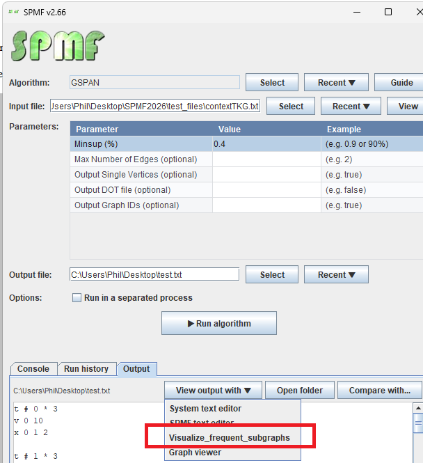
Task: Click Open folder button
Action: pyautogui.click(x=300, y=391)
